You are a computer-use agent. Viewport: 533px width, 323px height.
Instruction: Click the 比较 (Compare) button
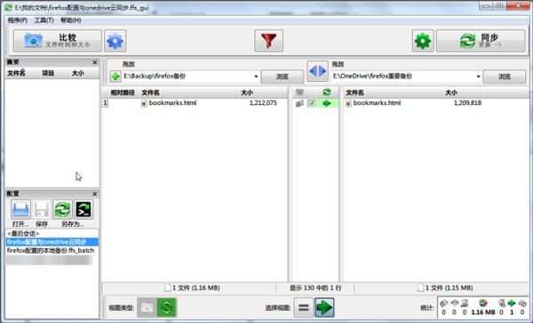58,41
